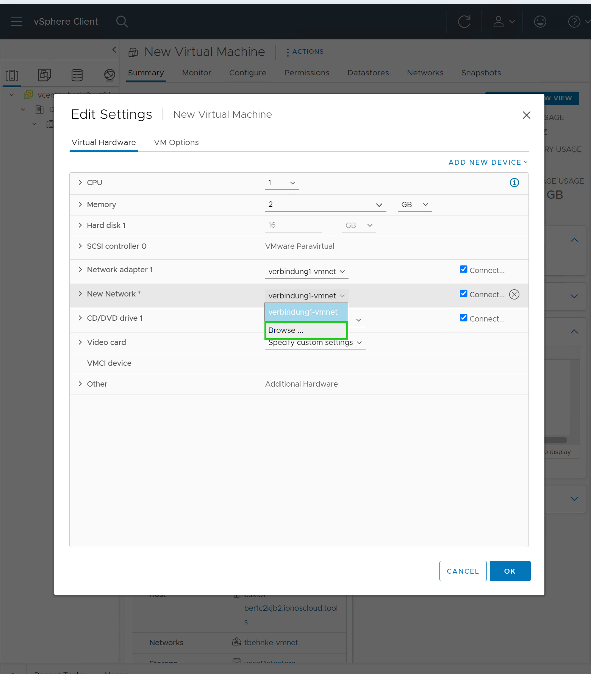
Task: Open the help question mark menu
Action: [574, 22]
